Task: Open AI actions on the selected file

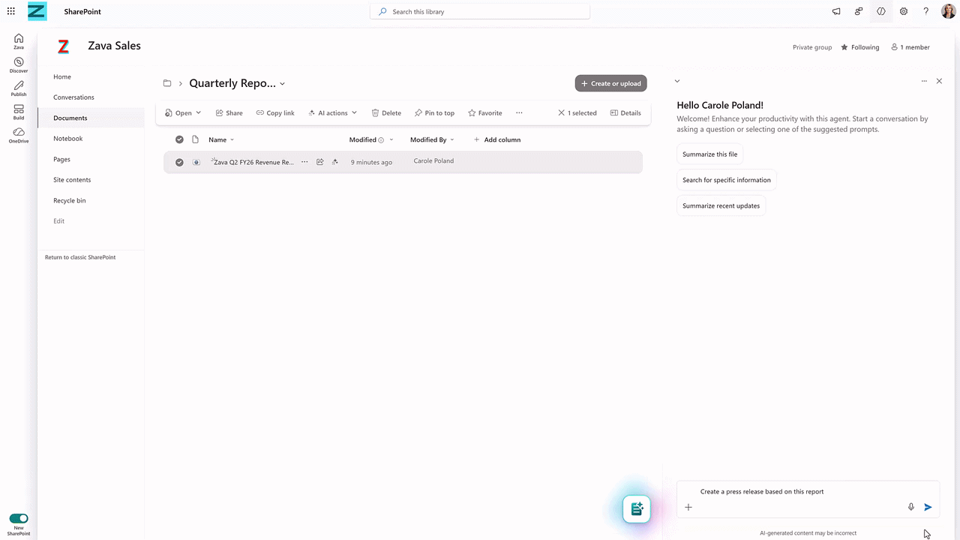Action: coord(331,112)
